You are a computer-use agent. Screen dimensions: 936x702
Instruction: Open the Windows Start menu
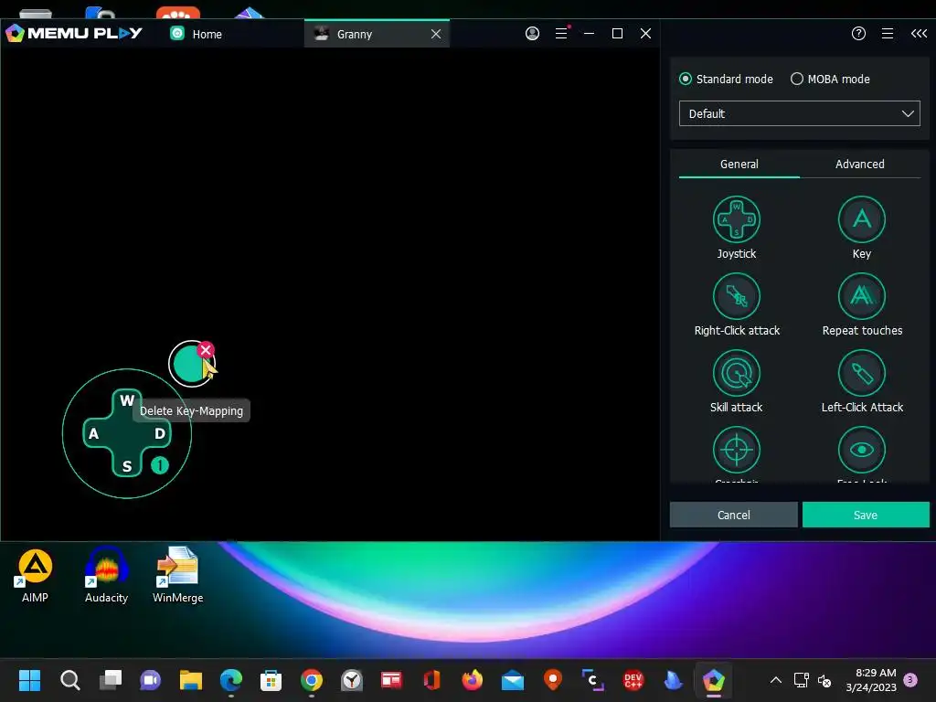click(x=29, y=680)
